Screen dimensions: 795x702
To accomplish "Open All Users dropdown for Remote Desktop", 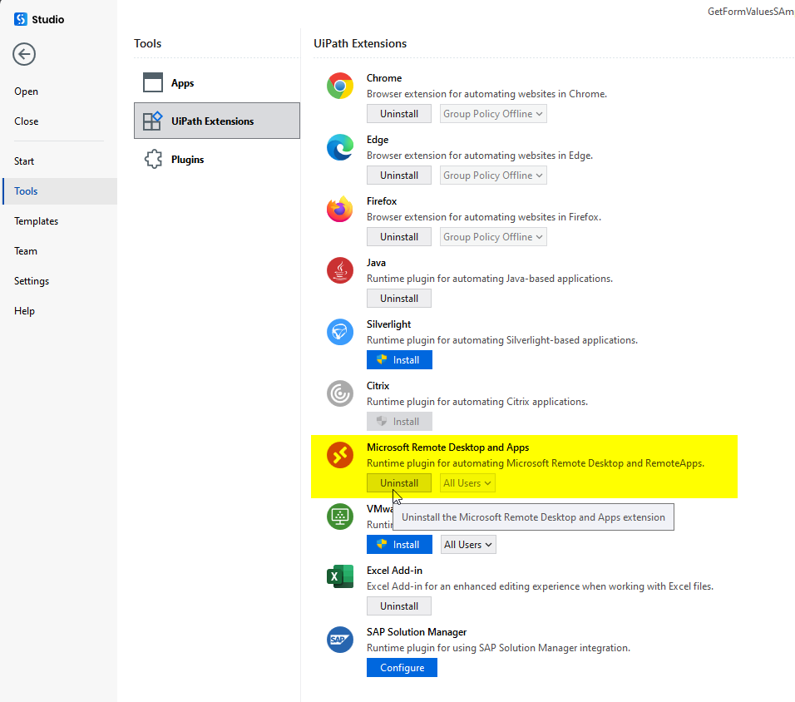I will (x=467, y=483).
